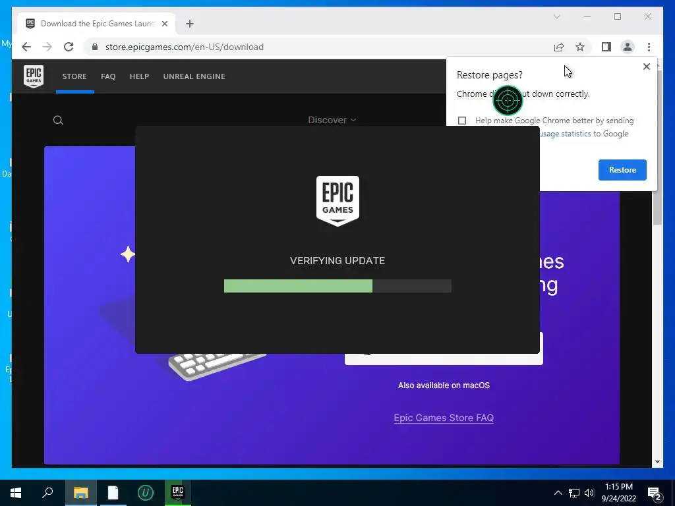Go back using the browser back arrow
The height and width of the screenshot is (506, 675).
(26, 47)
